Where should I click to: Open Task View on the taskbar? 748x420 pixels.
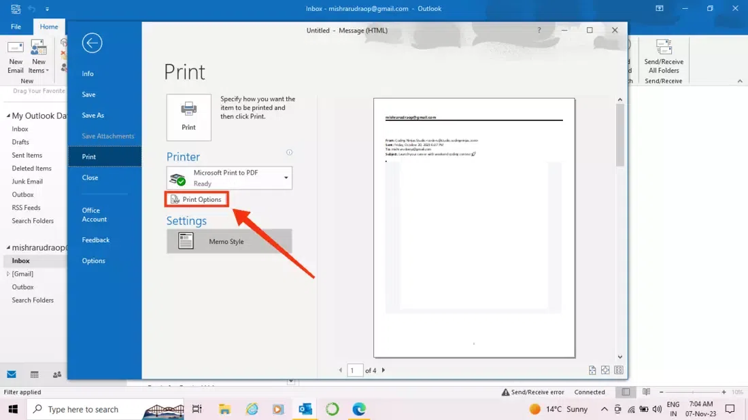197,409
